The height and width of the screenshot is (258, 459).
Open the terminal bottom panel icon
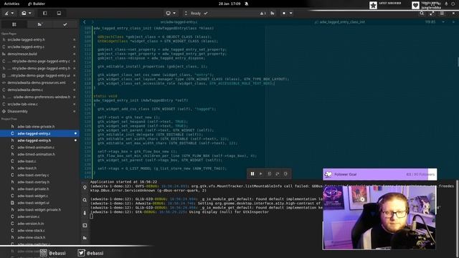pyautogui.click(x=85, y=225)
